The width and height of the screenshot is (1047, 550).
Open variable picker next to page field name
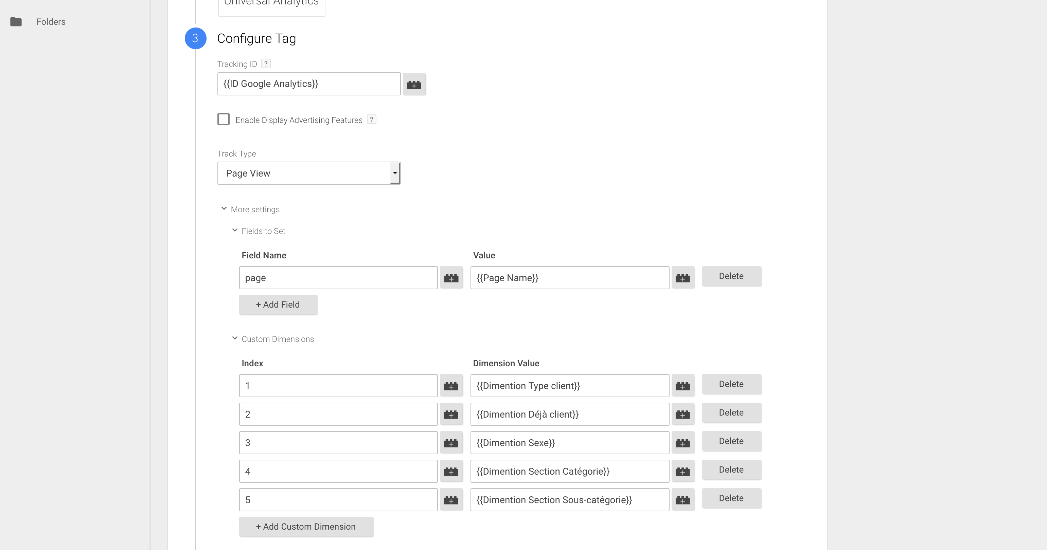coord(451,278)
